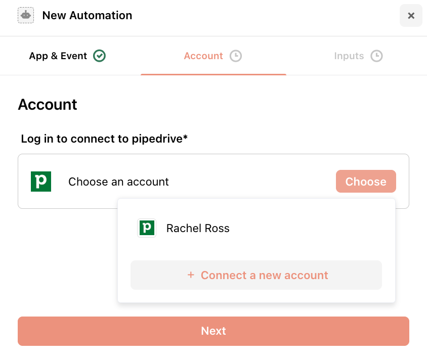Click the large Pipedrive logo icon
Viewport: 427px width, 359px height.
(x=41, y=182)
